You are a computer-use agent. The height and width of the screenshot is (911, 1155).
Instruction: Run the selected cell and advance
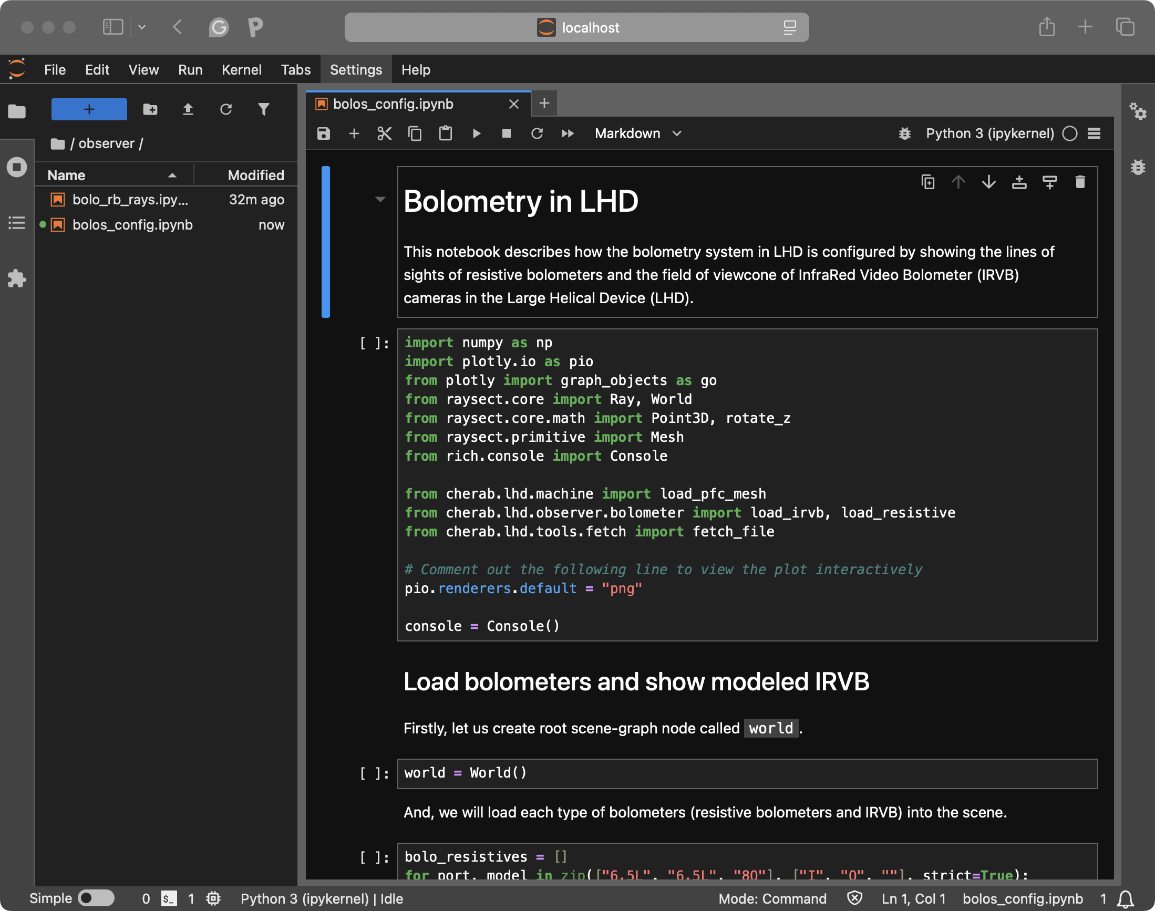[477, 133]
